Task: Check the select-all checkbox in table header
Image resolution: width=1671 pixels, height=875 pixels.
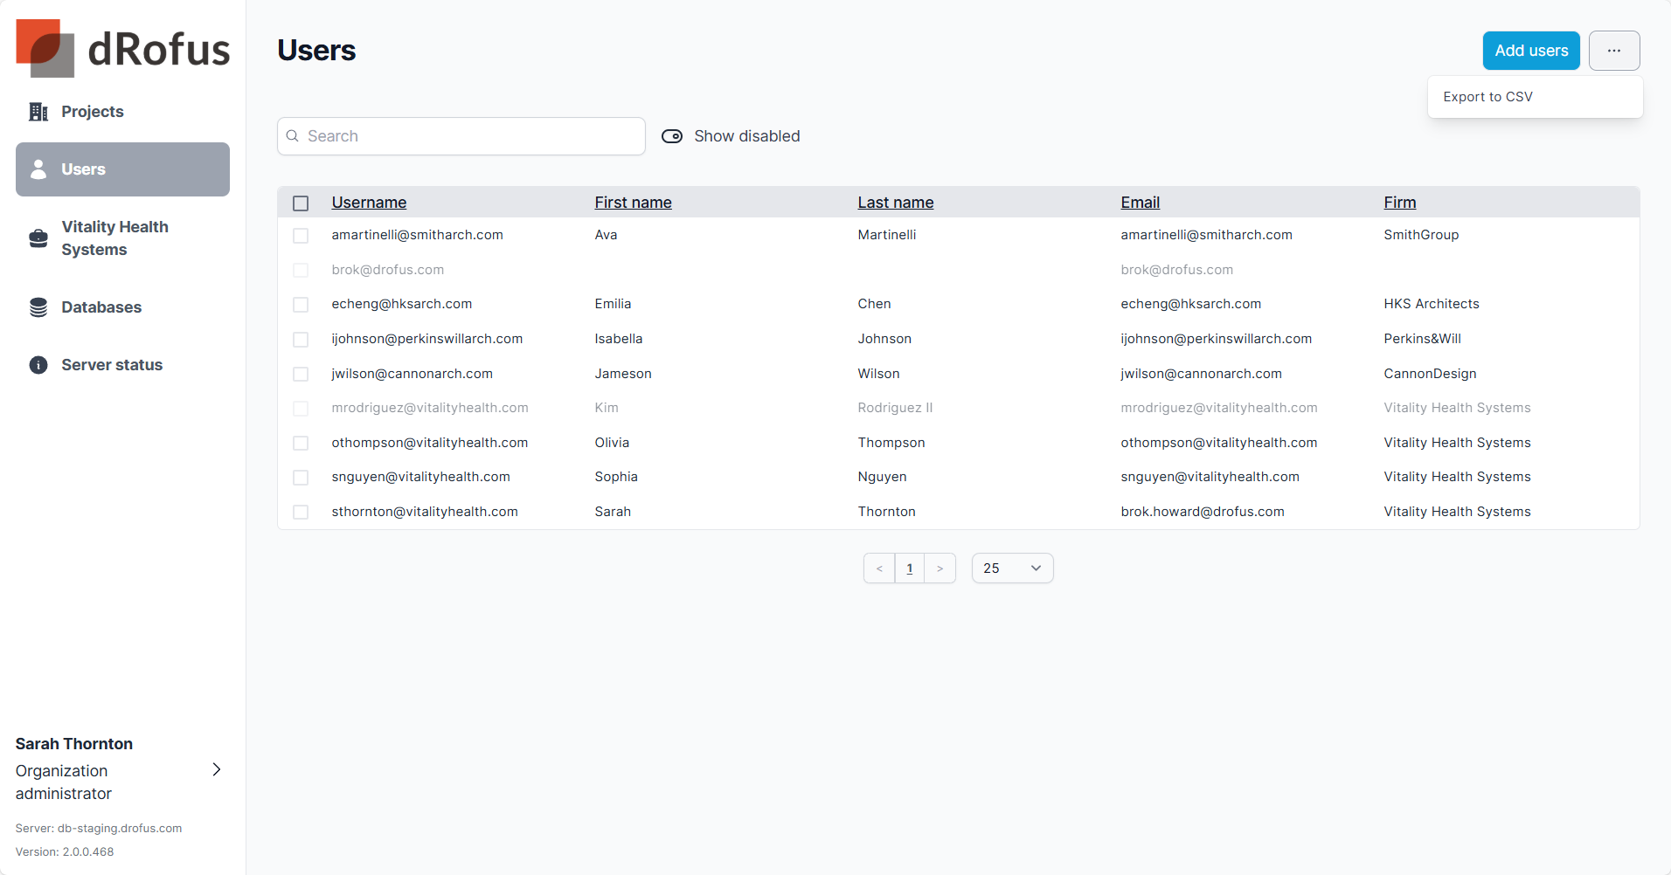Action: tap(301, 203)
